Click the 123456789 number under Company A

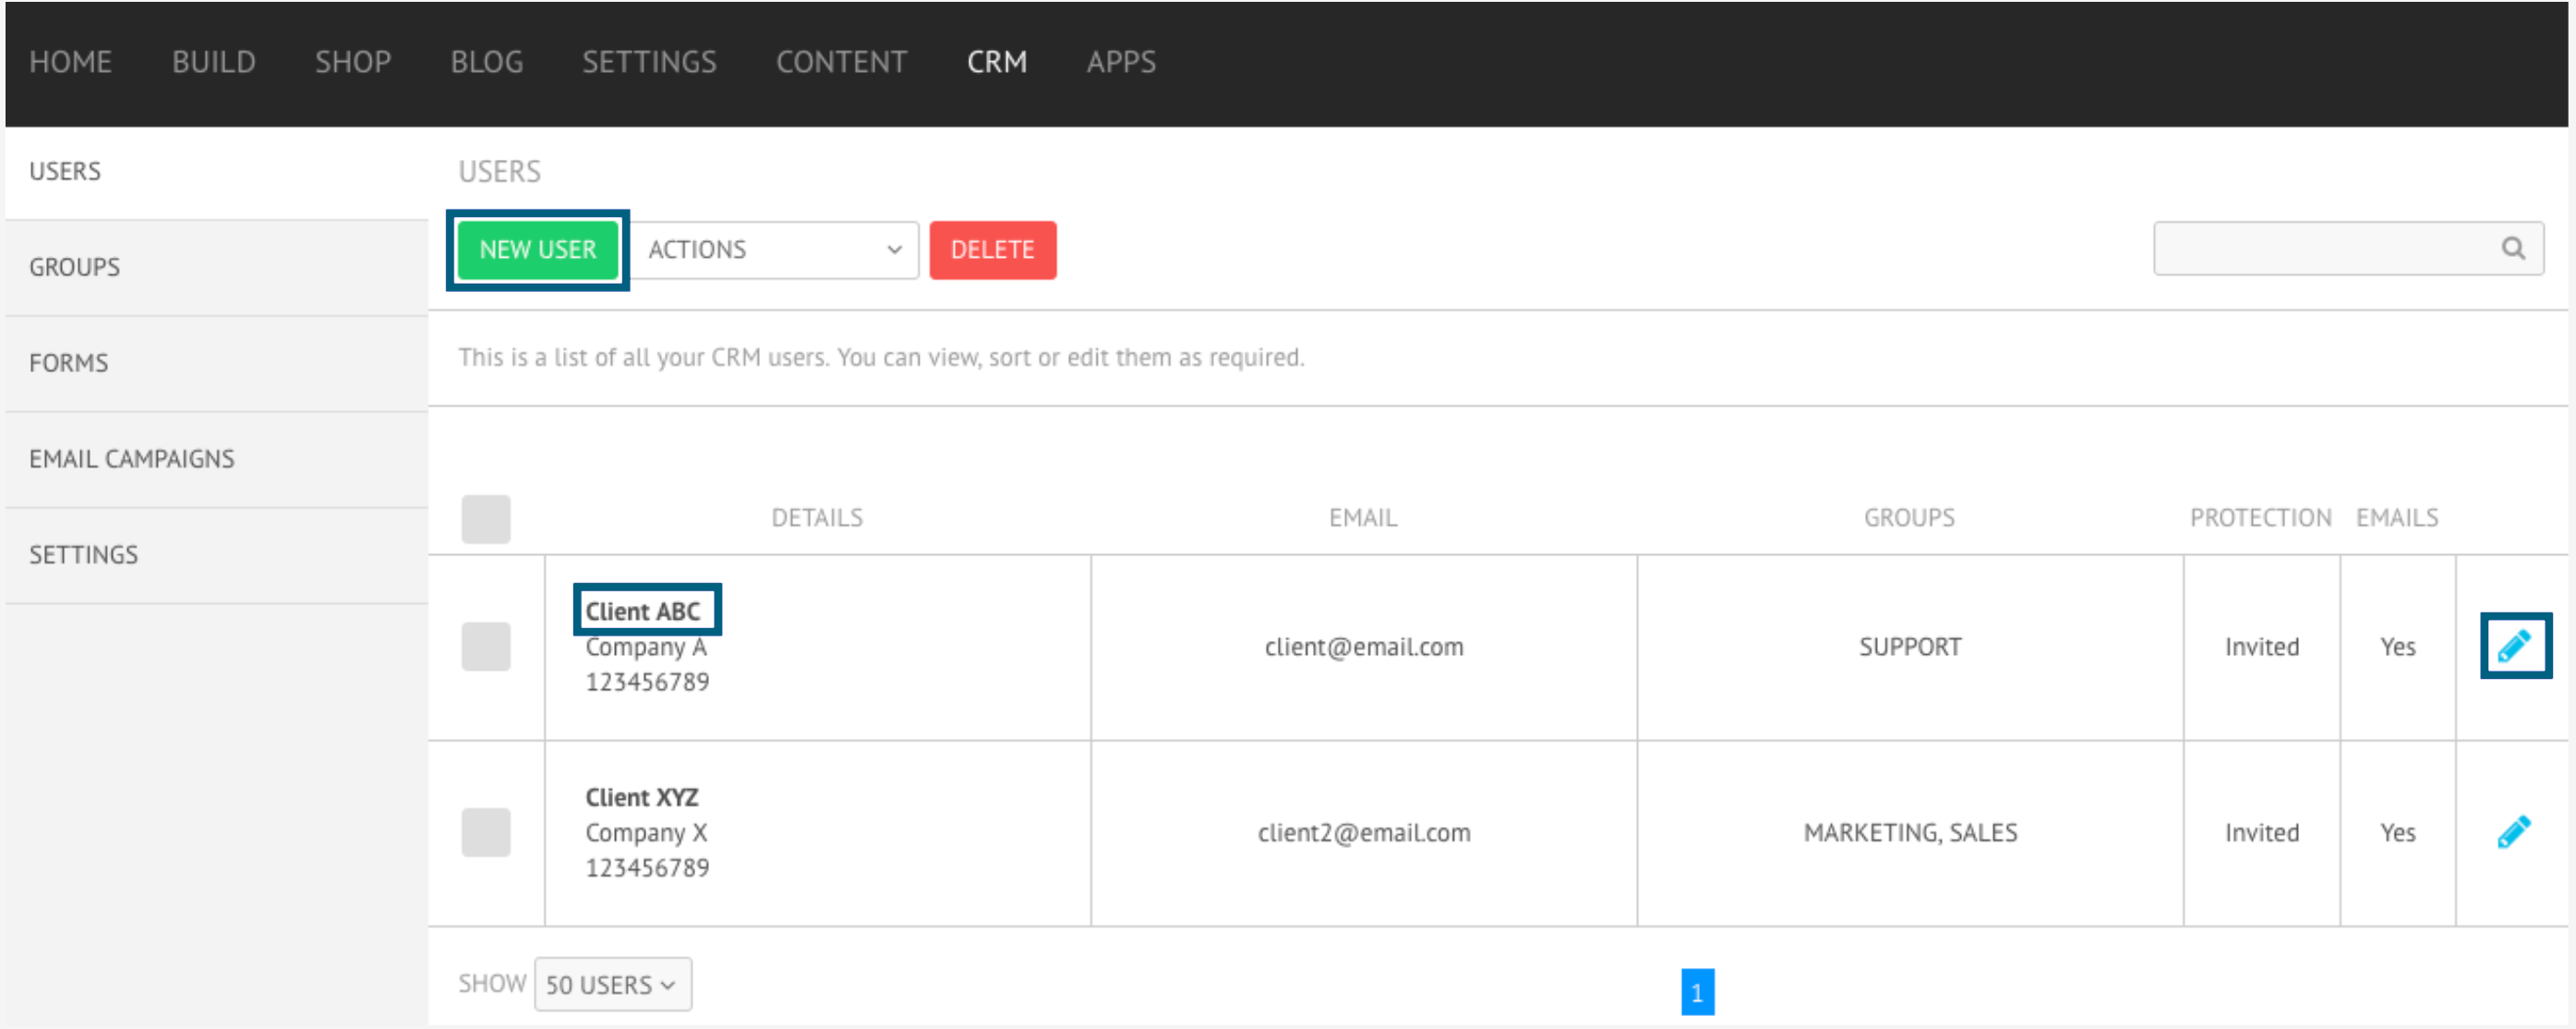coord(647,682)
